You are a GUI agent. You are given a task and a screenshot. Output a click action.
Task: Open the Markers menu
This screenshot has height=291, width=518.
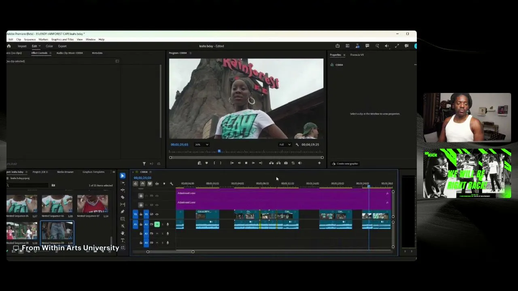pyautogui.click(x=43, y=40)
